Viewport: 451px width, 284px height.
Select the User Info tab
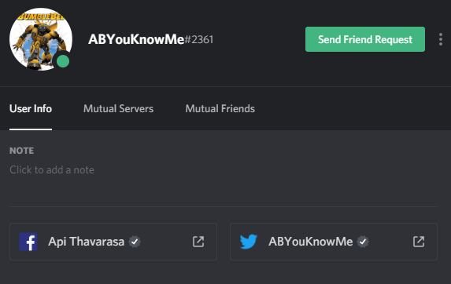31,108
